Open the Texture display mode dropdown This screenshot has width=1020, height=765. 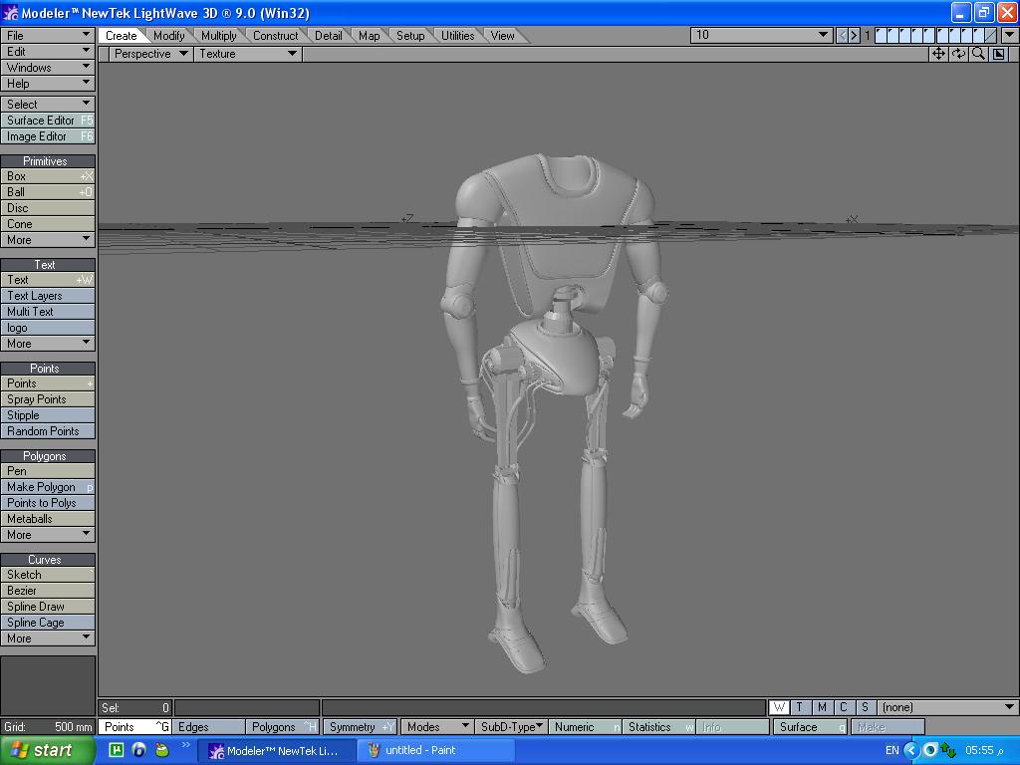click(248, 54)
